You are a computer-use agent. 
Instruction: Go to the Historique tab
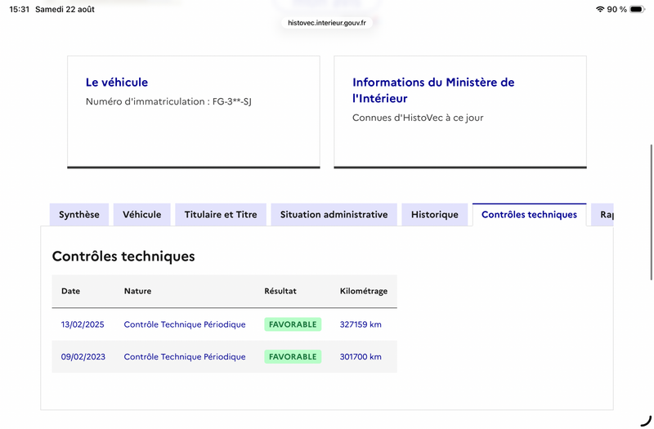point(435,214)
